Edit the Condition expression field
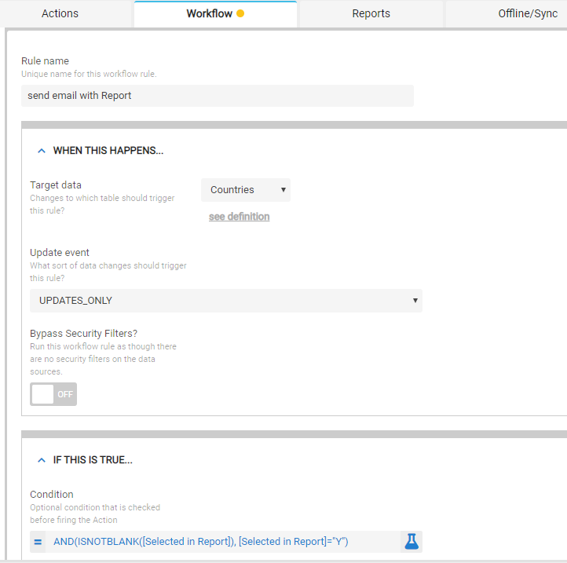 pyautogui.click(x=223, y=542)
